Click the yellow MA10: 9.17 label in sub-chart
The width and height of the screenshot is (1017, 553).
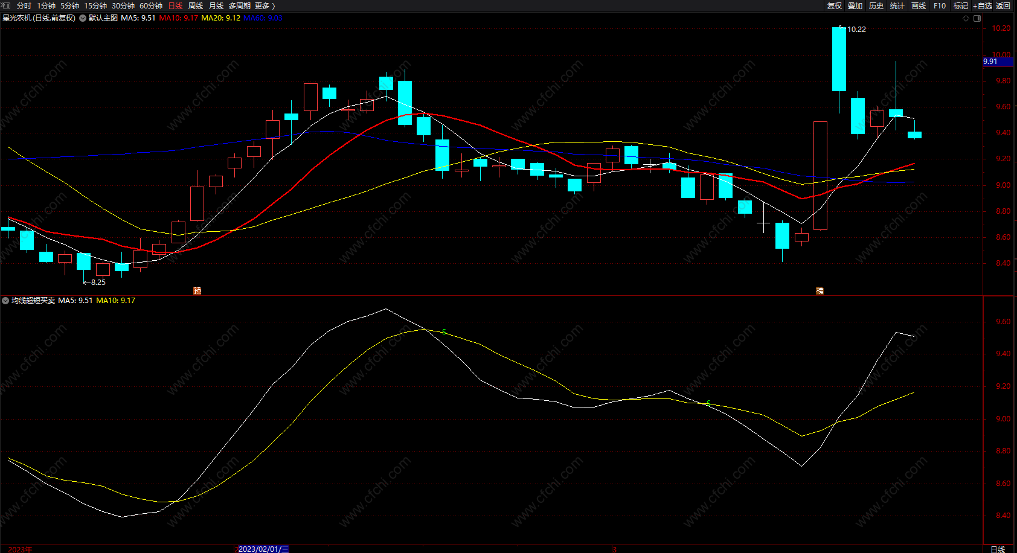point(116,301)
